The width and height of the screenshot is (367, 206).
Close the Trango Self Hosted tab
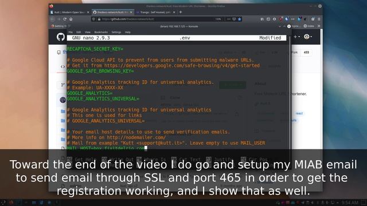click(174, 12)
